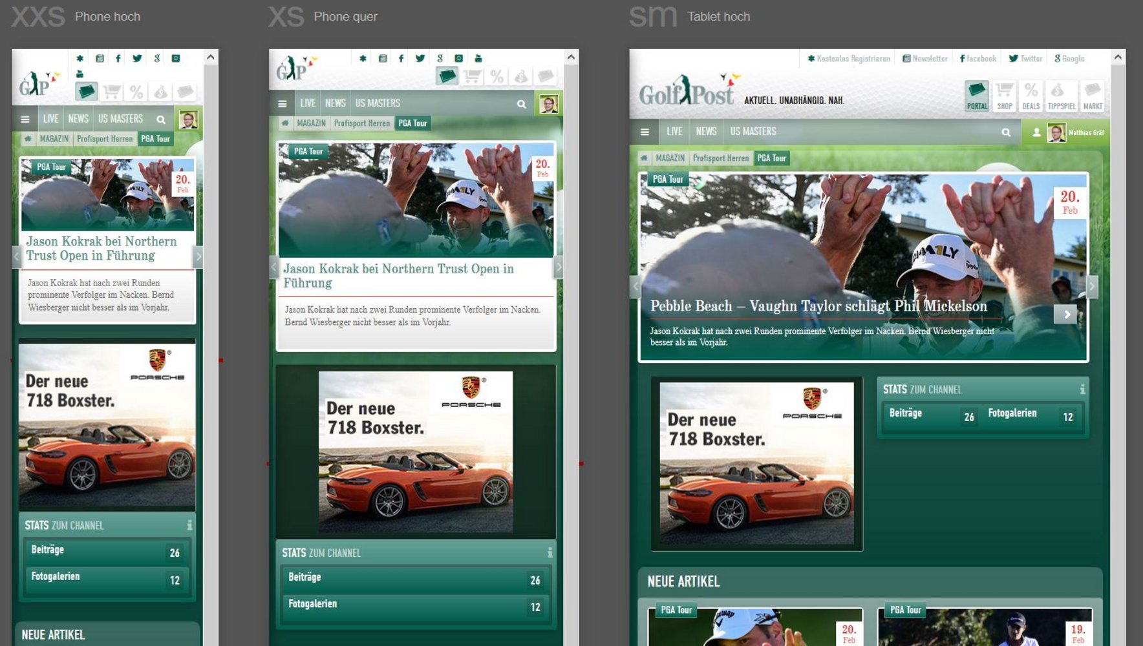Click the home breadcrumb icon in XXS view
The width and height of the screenshot is (1143, 646).
tap(28, 138)
